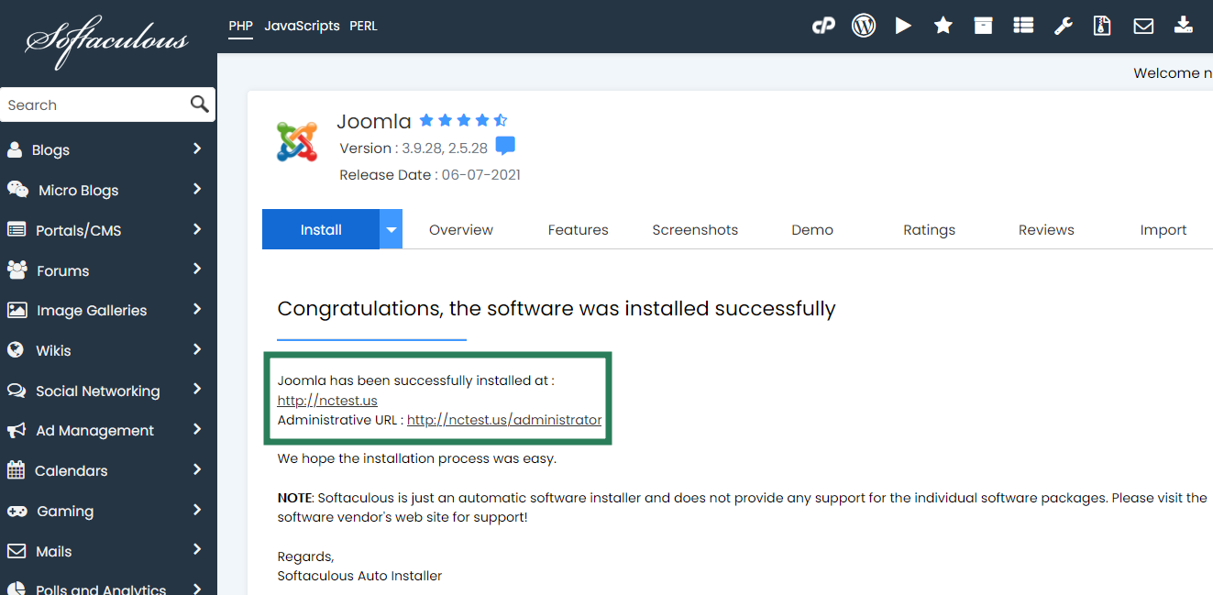Viewport: 1213px width, 595px height.
Task: Open the archive box installations icon
Action: coord(983,26)
